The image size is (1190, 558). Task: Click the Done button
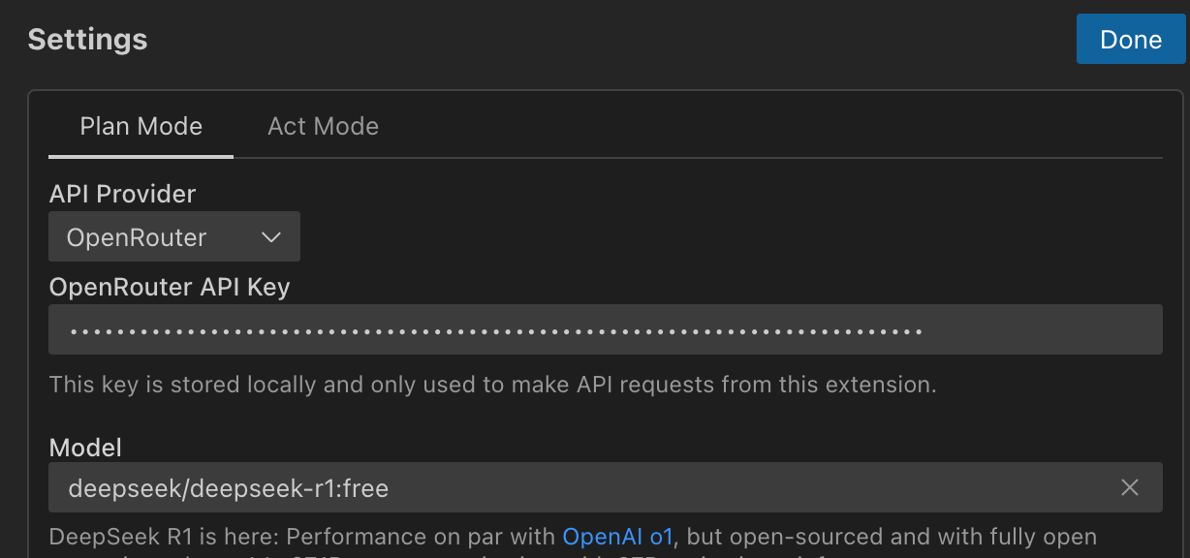[x=1131, y=40]
